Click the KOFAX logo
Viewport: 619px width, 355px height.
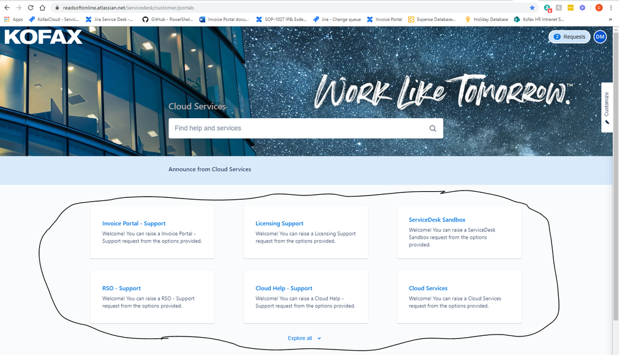click(43, 36)
